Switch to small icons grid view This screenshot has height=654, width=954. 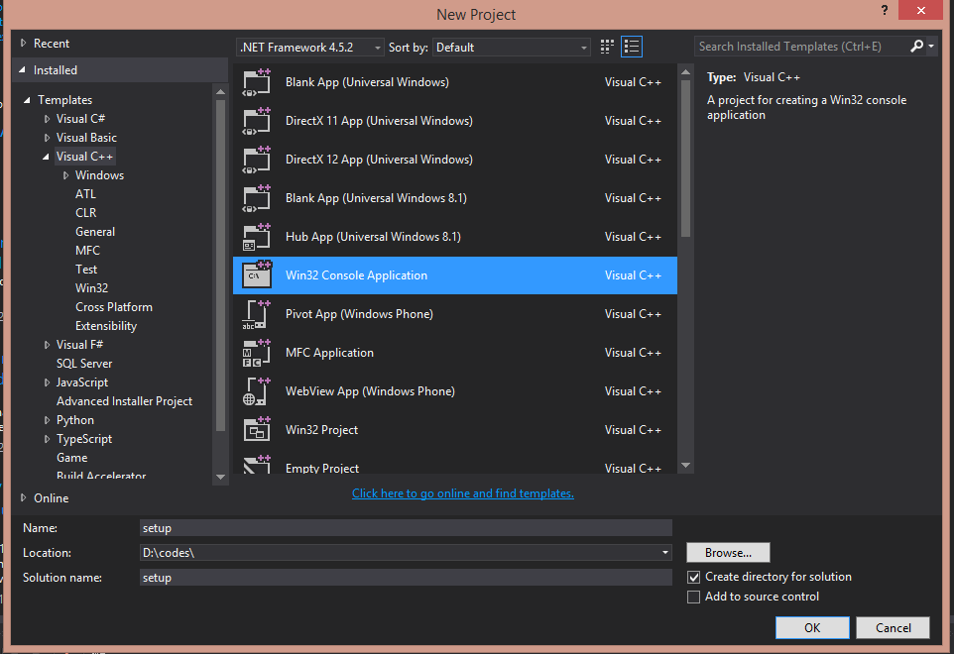[x=607, y=47]
